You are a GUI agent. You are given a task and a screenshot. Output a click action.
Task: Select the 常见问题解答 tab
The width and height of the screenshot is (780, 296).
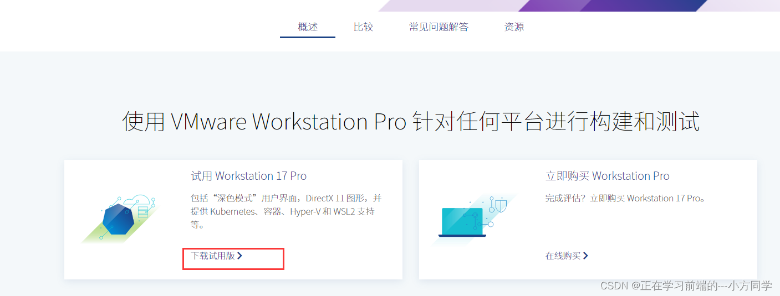[x=439, y=27]
